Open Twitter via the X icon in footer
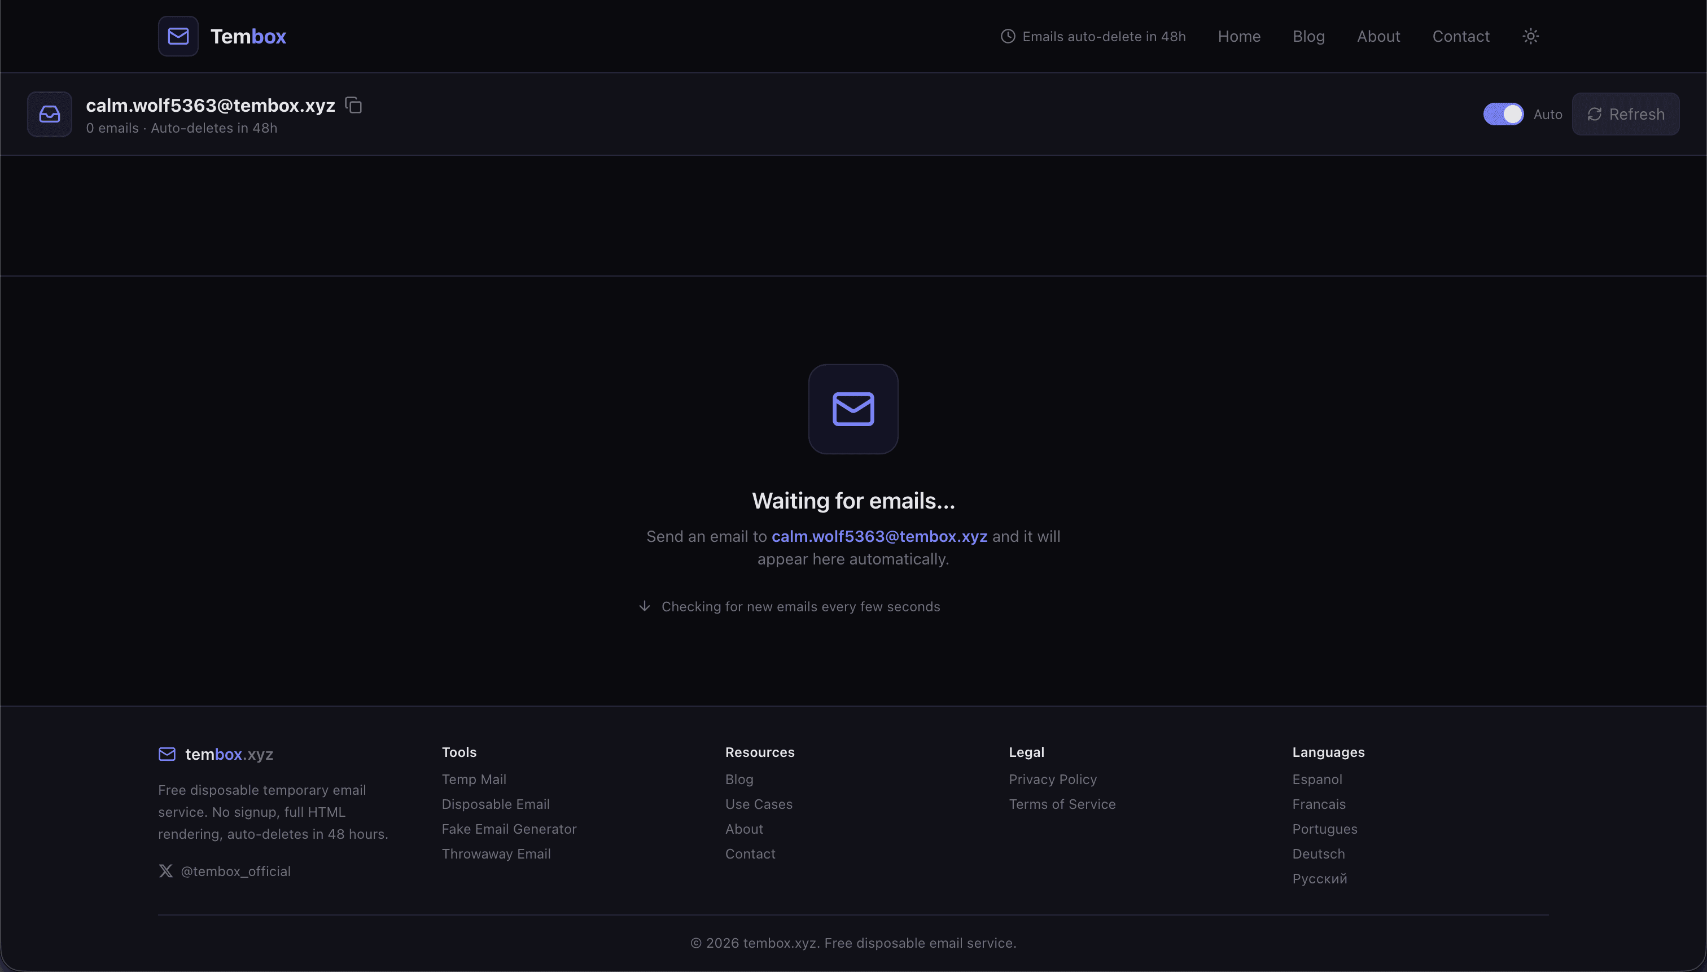Viewport: 1707px width, 972px height. [x=165, y=870]
